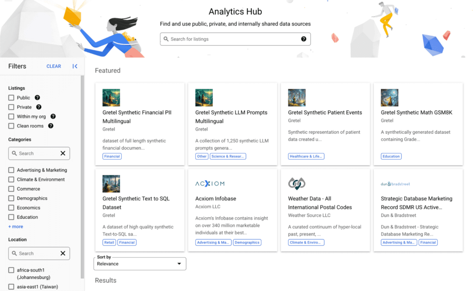
Task: View help for the Within my org filter
Action: point(53,116)
